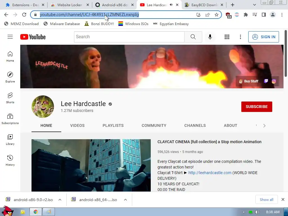The image size is (288, 216).
Task: Click Show all downloads
Action: point(267,200)
